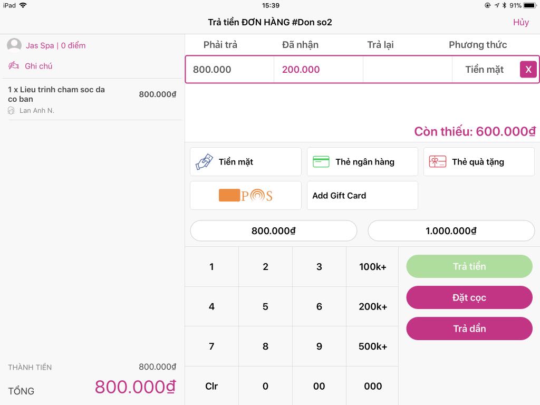540x405 pixels.
Task: Click the Ghi chú note icon
Action: [14, 66]
